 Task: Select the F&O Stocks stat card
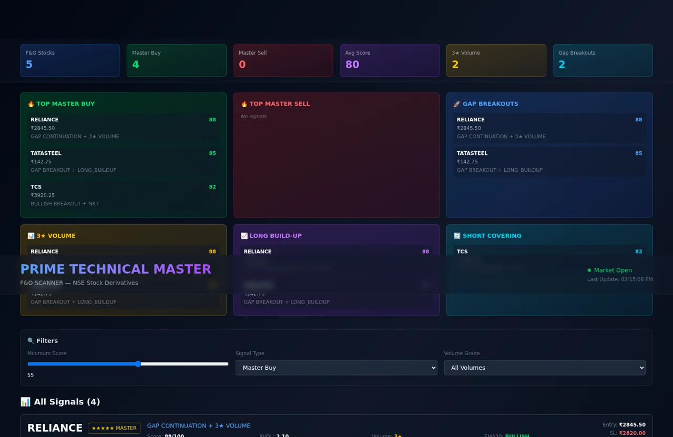point(70,60)
